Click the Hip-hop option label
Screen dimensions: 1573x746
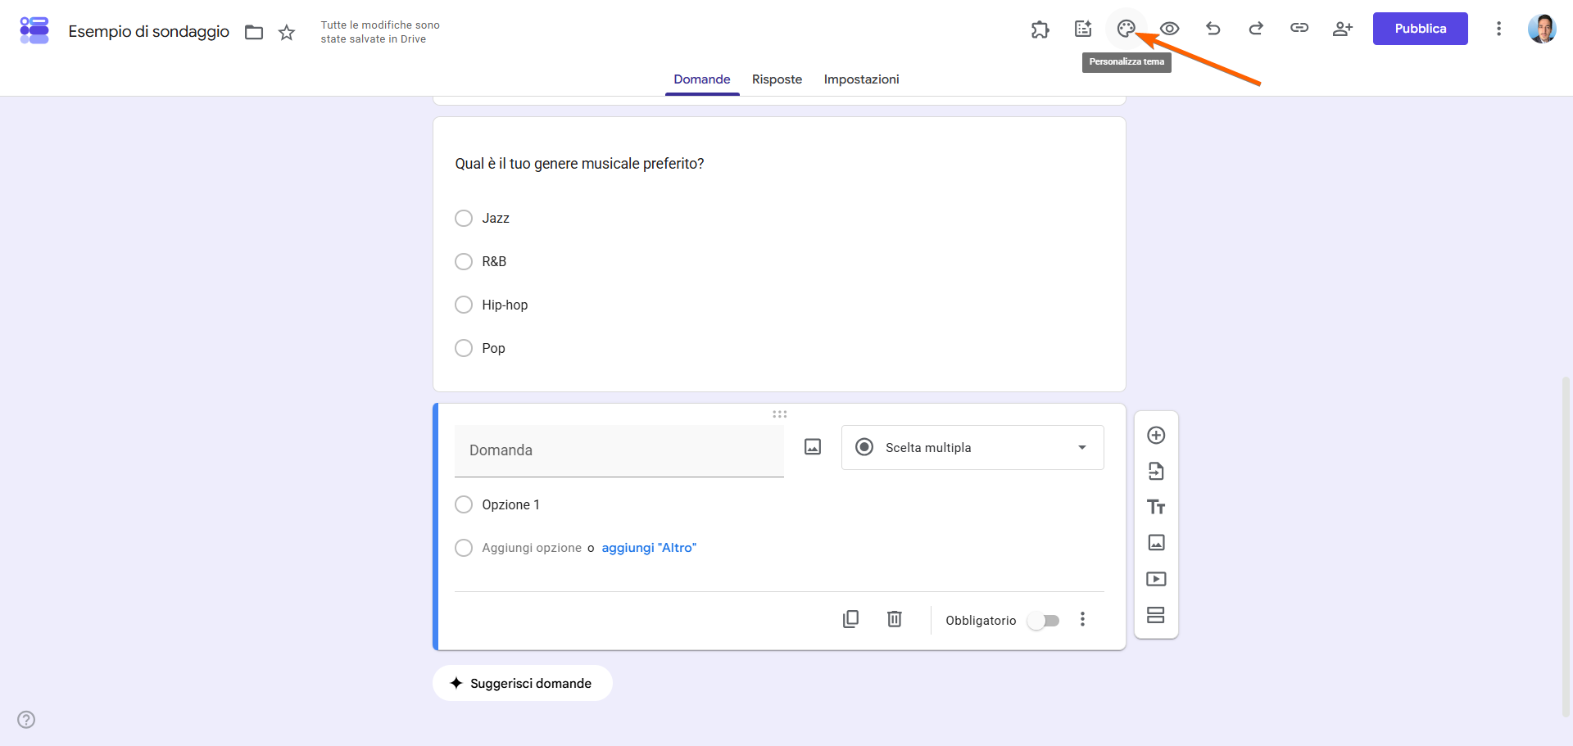(505, 305)
